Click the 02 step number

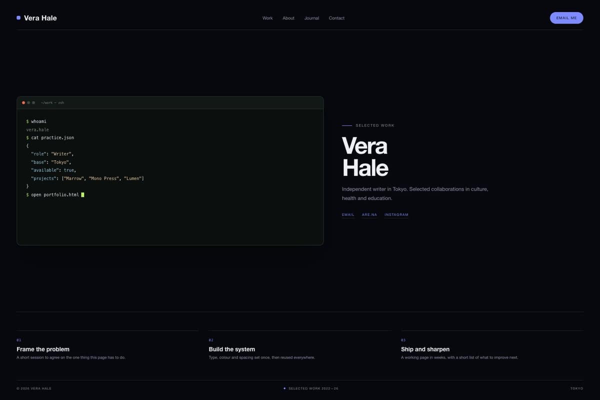211,340
